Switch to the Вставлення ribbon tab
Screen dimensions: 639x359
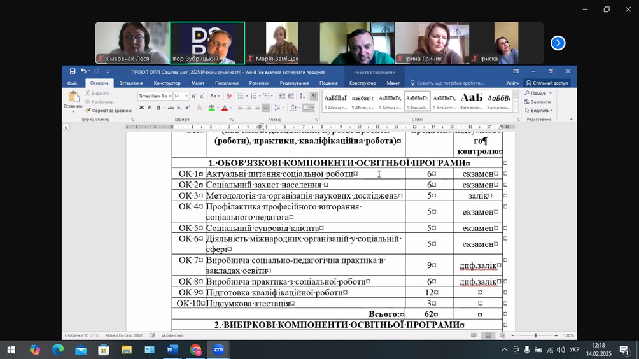click(x=131, y=83)
